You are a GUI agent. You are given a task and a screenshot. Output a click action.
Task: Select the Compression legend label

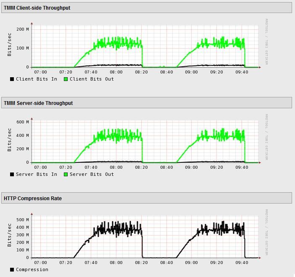[32, 270]
